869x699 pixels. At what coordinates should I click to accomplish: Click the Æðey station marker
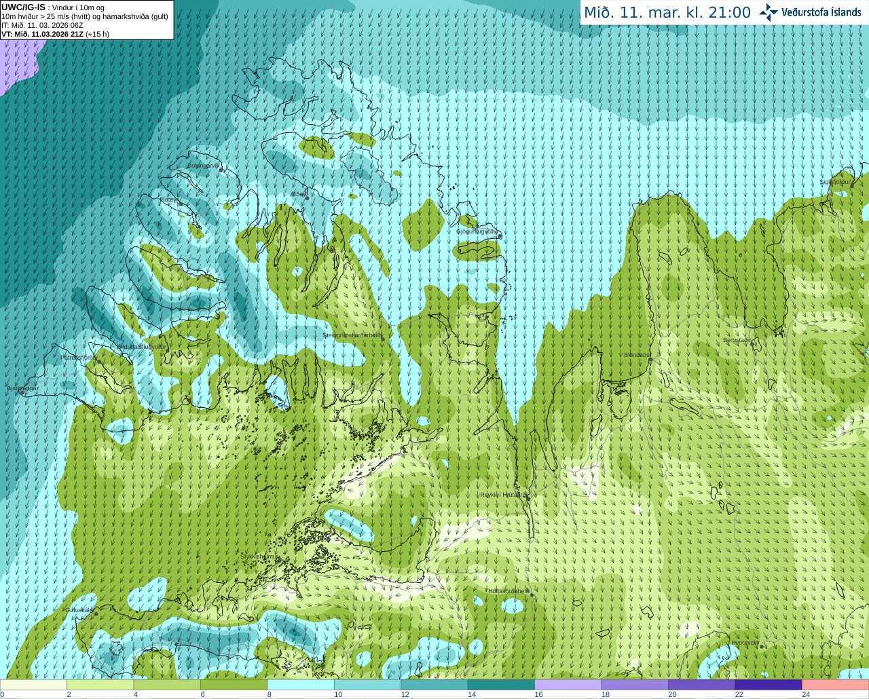pyautogui.click(x=307, y=197)
